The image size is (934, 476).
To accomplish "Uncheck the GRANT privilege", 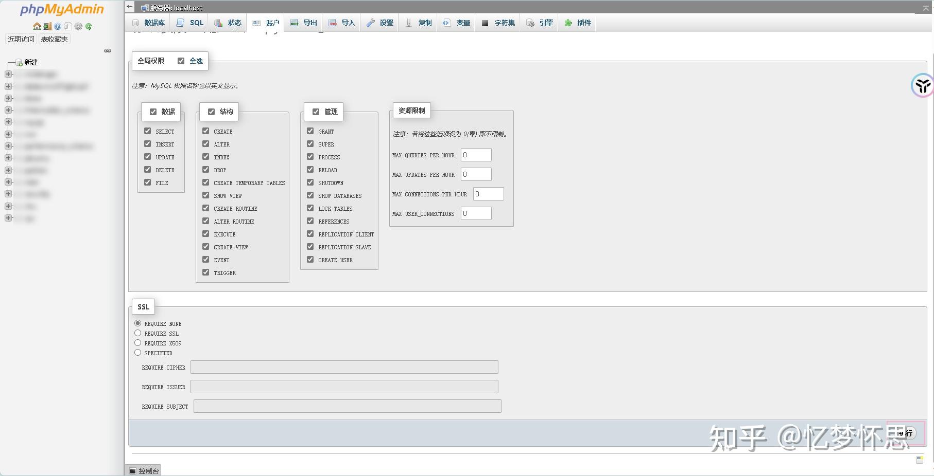I will pos(310,131).
